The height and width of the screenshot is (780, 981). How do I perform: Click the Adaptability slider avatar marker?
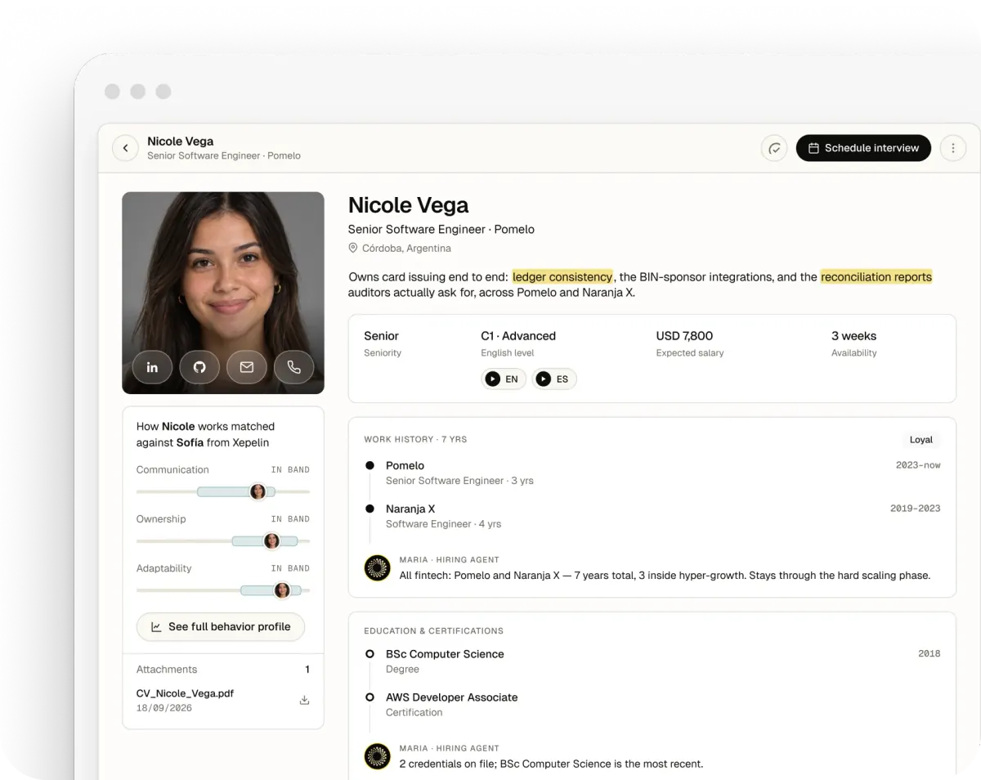(x=282, y=589)
